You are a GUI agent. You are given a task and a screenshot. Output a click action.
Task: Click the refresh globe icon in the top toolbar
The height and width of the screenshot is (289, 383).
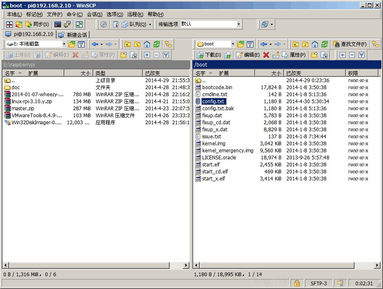[265, 24]
